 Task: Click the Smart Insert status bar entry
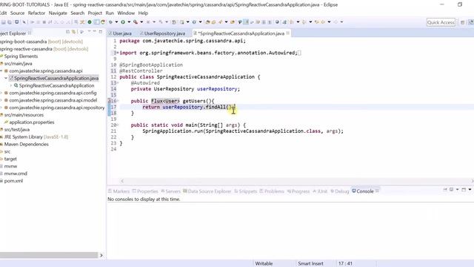(x=310, y=264)
